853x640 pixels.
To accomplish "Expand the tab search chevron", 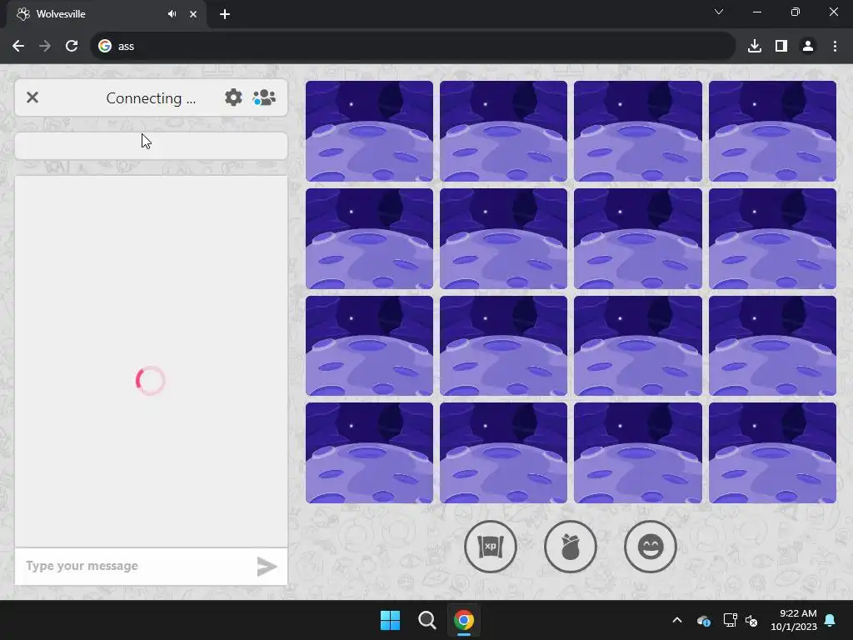I will [719, 12].
